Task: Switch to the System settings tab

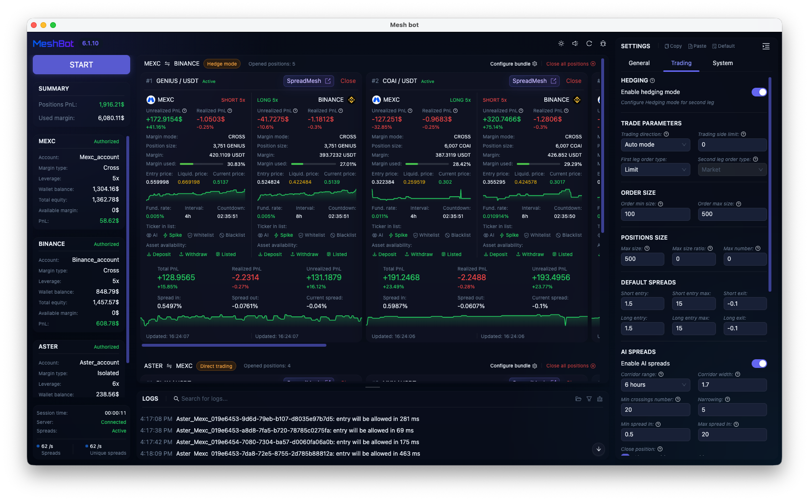Action: [x=723, y=63]
